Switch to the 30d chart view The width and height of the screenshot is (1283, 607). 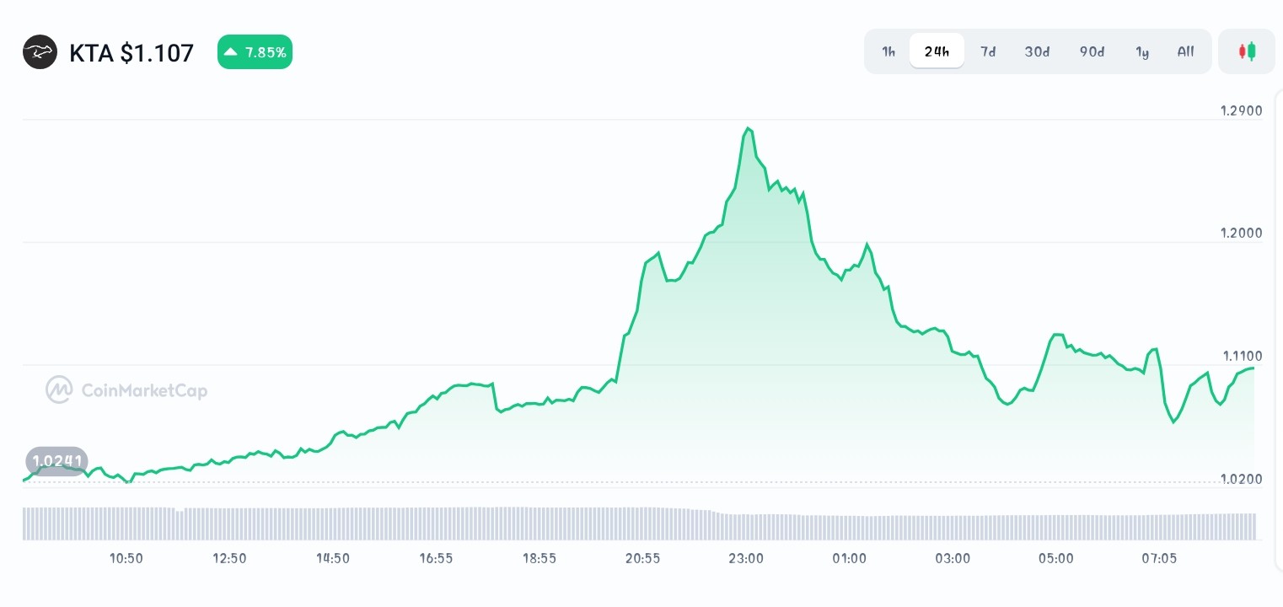(x=1037, y=51)
